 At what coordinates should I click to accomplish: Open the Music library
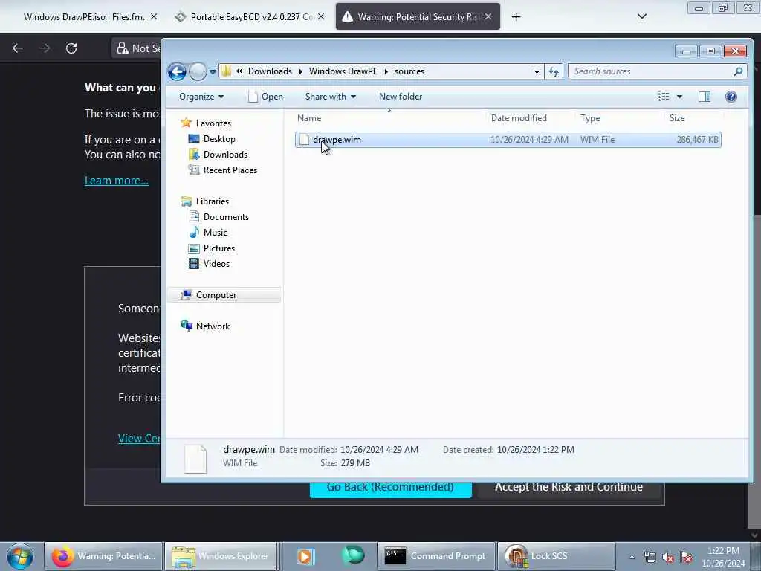click(x=215, y=233)
